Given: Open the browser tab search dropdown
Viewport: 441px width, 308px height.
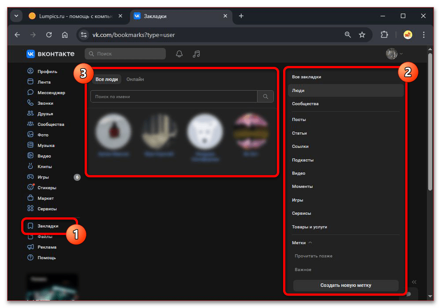Looking at the screenshot, I should 17,16.
